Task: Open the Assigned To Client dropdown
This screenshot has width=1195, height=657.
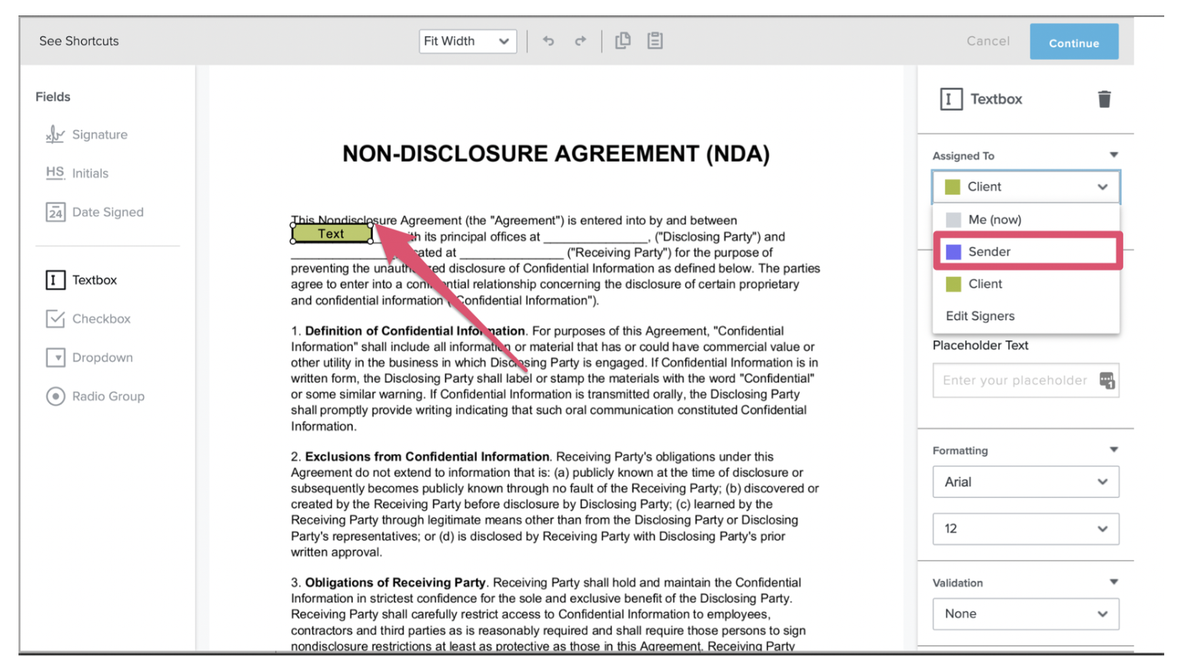Action: click(1026, 187)
